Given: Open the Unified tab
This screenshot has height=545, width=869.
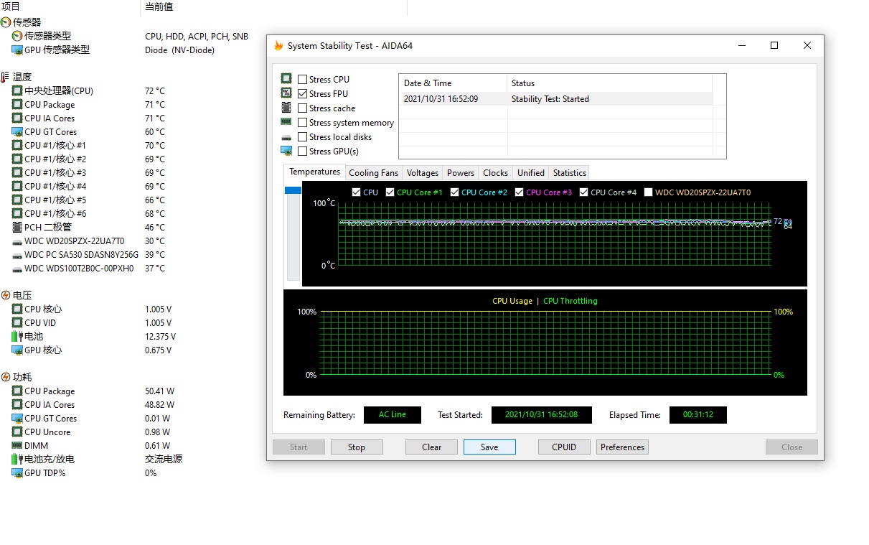Looking at the screenshot, I should coord(530,173).
